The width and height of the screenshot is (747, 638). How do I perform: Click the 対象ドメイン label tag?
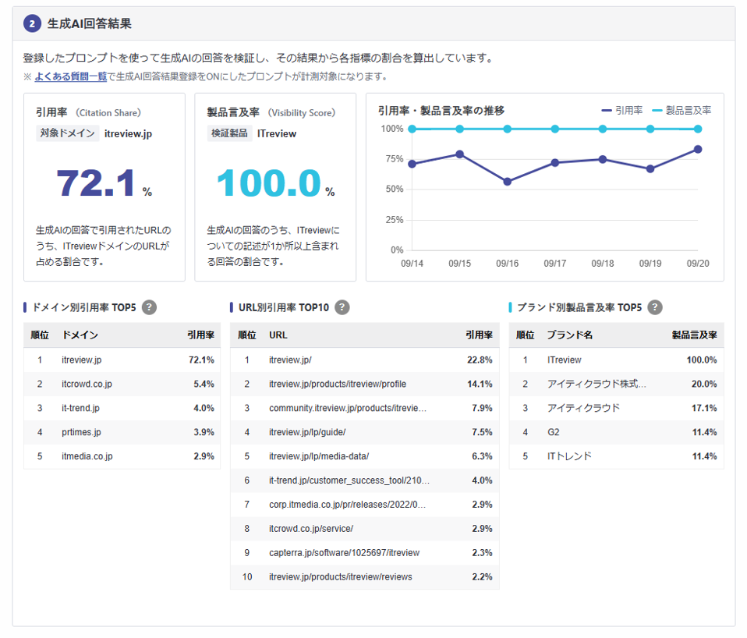(x=68, y=133)
